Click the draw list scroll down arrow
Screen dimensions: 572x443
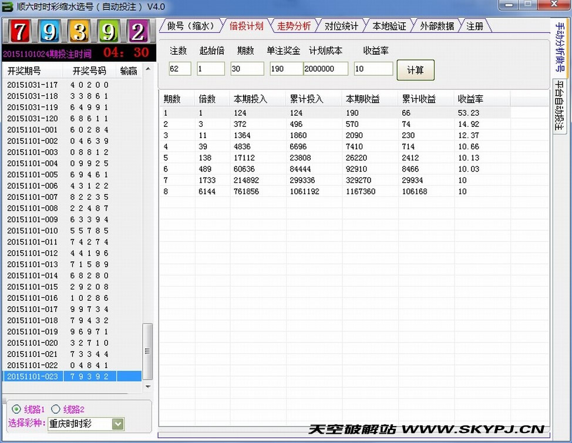point(147,387)
